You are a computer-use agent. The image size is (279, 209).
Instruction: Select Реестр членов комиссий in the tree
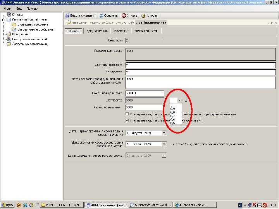[x=29, y=39]
